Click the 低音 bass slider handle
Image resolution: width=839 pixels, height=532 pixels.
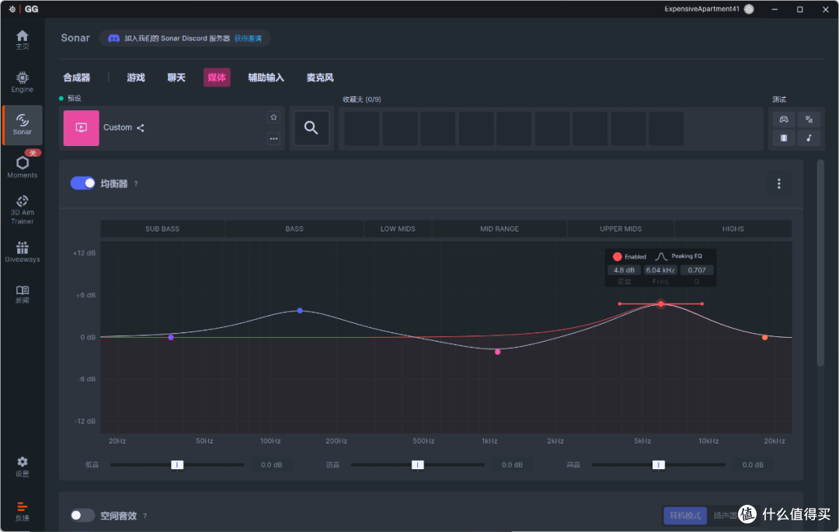(x=177, y=464)
